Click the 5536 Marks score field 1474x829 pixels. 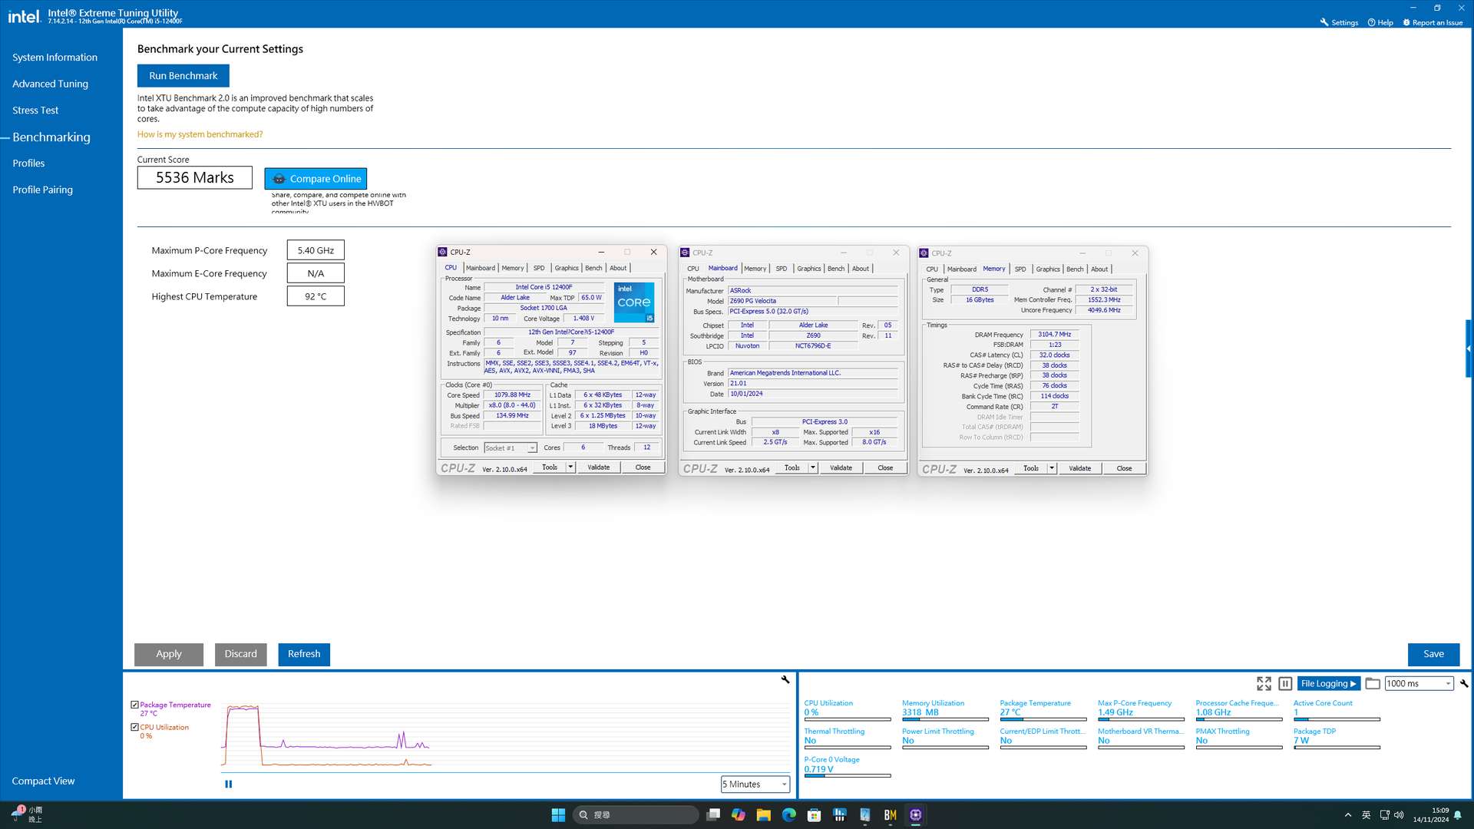pyautogui.click(x=195, y=177)
